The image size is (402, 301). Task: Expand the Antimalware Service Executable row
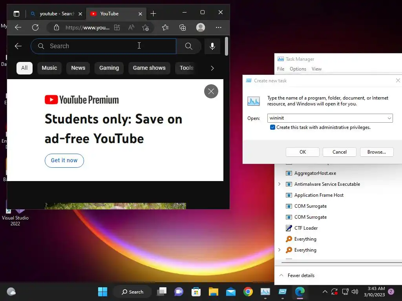coord(279,184)
